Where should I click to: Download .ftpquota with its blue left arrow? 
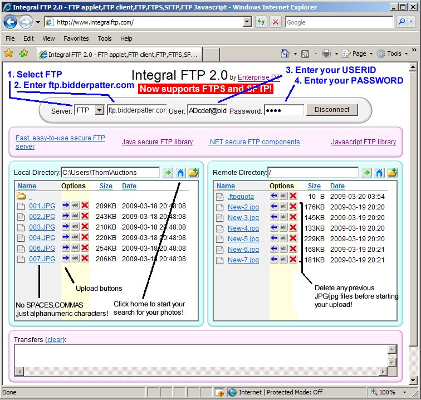274,196
